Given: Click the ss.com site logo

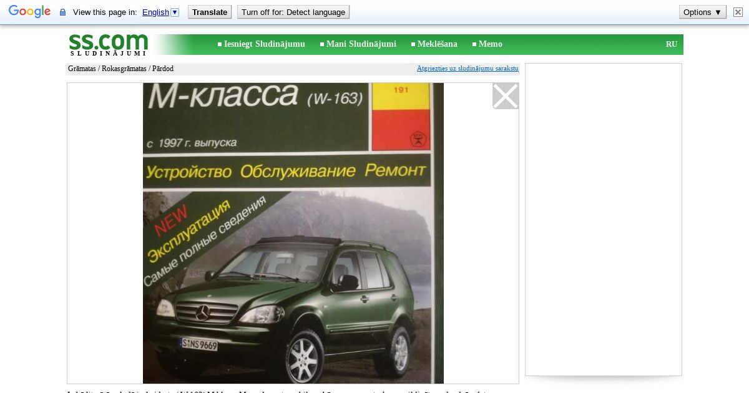Looking at the screenshot, I should 109,44.
